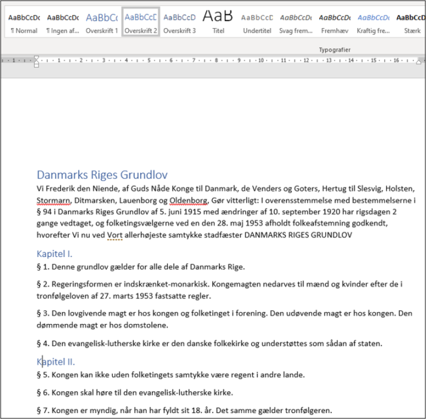Place cursor in 'Kapitel I.' heading
The image size is (426, 419).
[54, 253]
